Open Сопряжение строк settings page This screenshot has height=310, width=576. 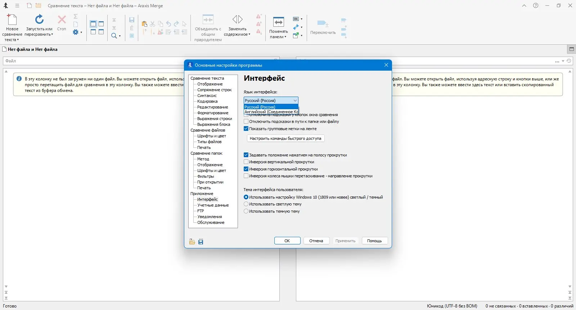(x=215, y=90)
